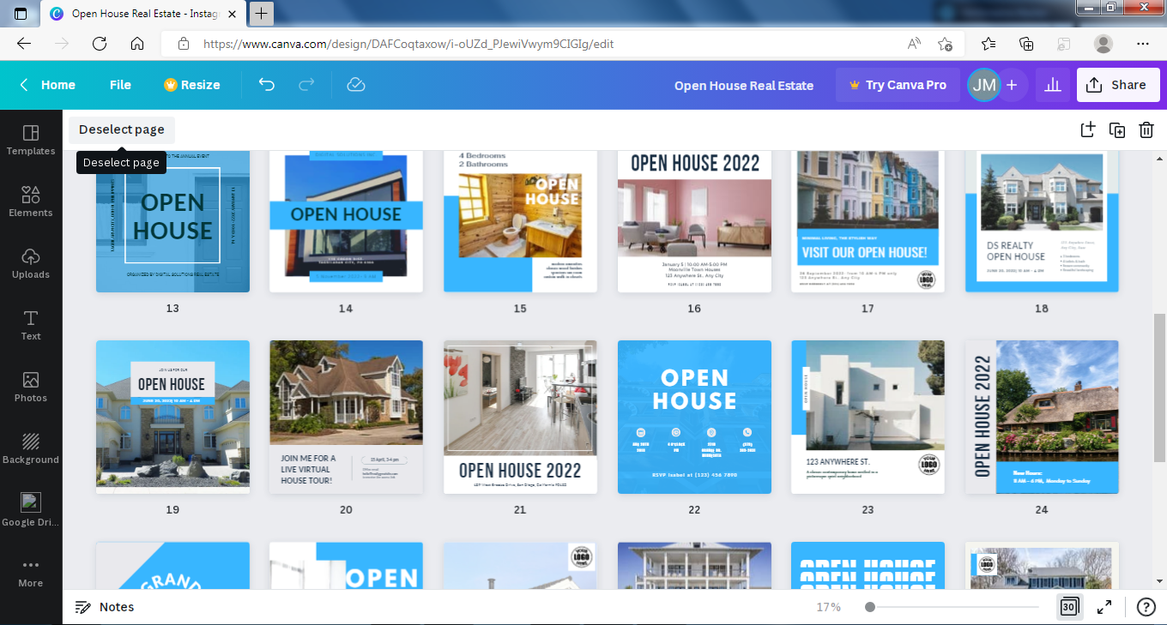The image size is (1167, 625).
Task: Click the Deselect page button
Action: (122, 129)
